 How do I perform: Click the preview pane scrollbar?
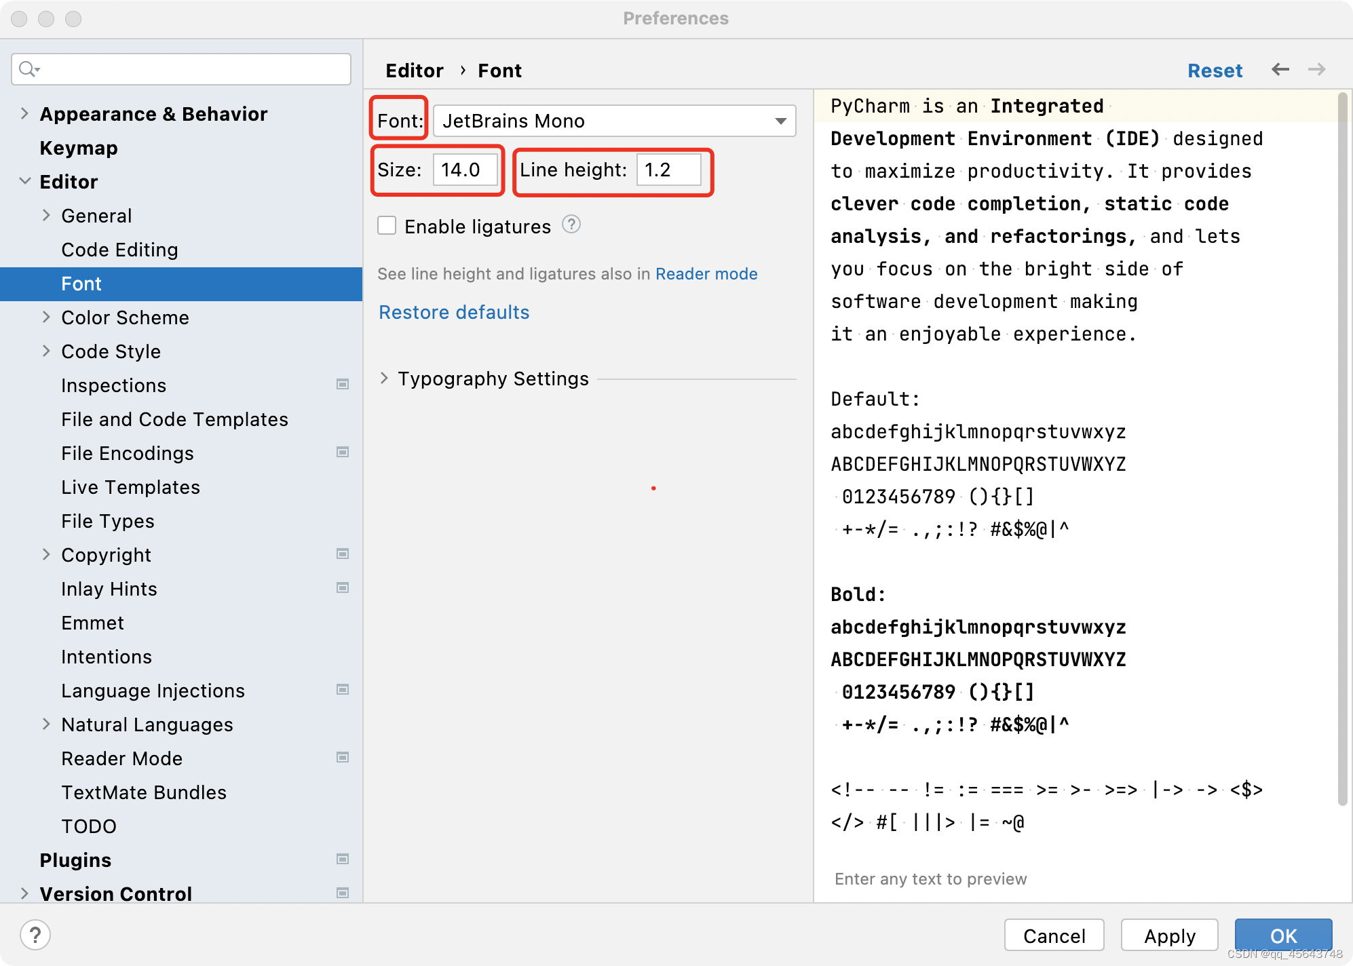(x=1342, y=448)
